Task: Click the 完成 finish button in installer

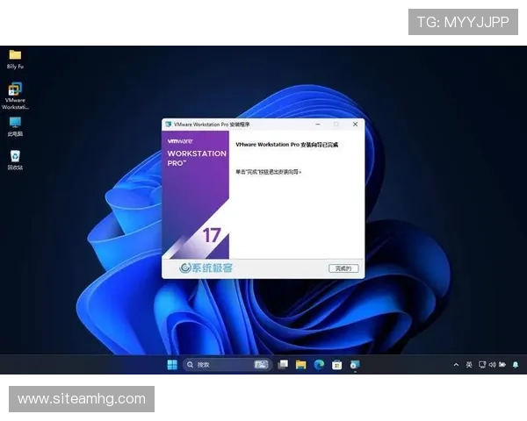Action: [343, 268]
